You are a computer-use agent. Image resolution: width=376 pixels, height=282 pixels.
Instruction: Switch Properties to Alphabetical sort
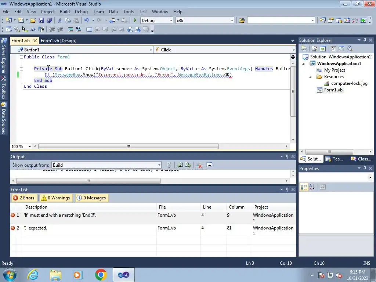pos(312,187)
